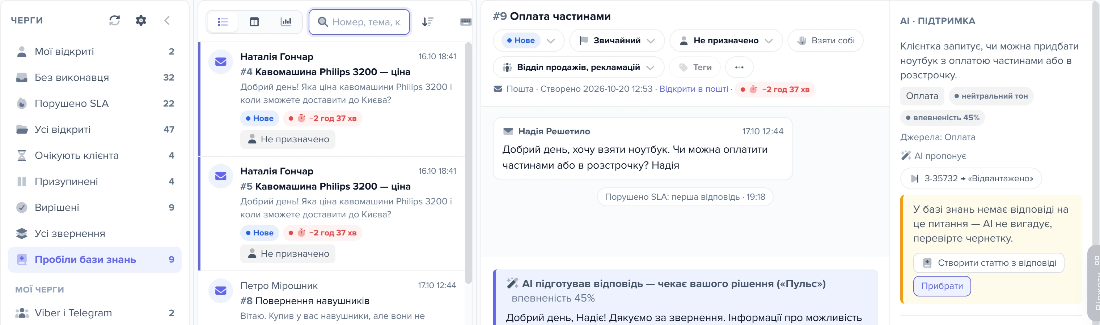Open ticket #8 Повернення навушників

tap(332, 299)
